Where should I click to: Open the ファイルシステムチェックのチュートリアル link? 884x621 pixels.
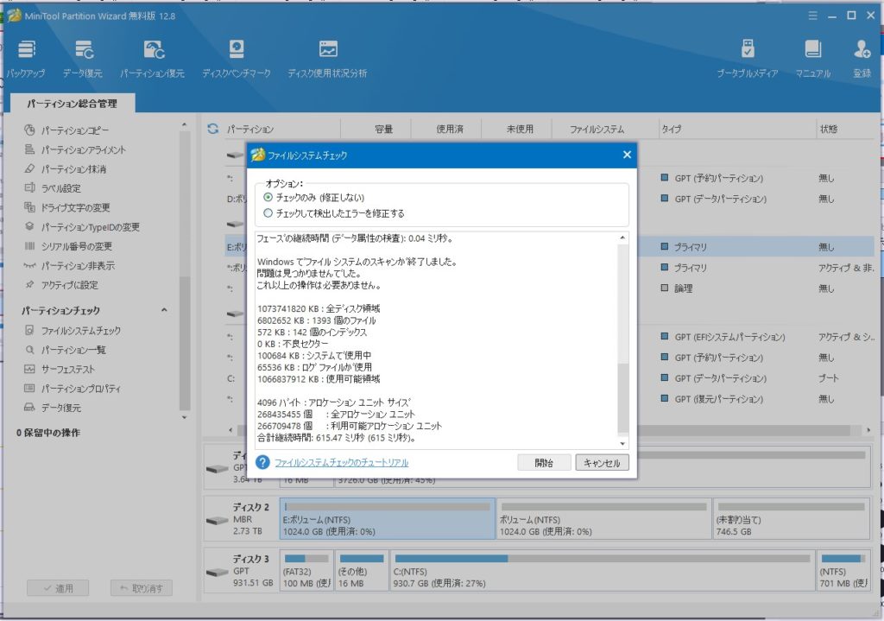[341, 463]
